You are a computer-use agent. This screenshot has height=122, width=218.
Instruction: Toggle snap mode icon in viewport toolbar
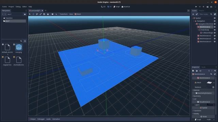pyautogui.click(x=56, y=14)
